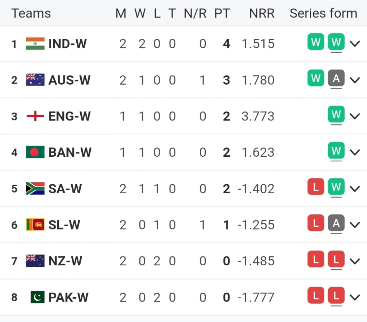
Task: Click the Series form column header
Action: click(323, 14)
